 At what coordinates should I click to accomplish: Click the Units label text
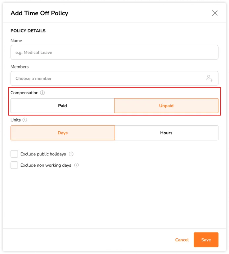[16, 120]
